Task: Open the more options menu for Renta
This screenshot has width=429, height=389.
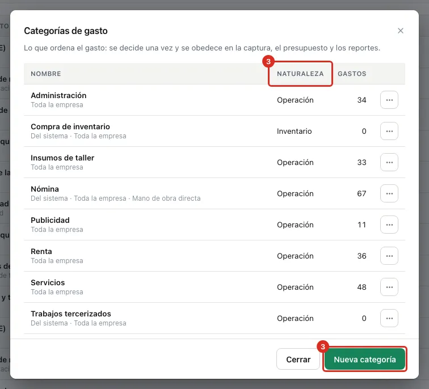Action: coord(389,256)
